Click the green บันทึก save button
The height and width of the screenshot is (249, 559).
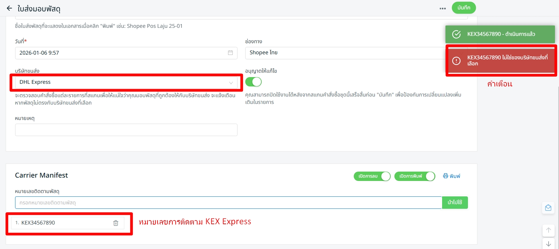coord(464,8)
